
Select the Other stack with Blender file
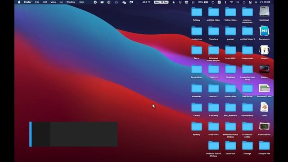pos(264,107)
